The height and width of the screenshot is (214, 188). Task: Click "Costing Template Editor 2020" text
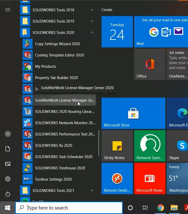tap(59, 55)
